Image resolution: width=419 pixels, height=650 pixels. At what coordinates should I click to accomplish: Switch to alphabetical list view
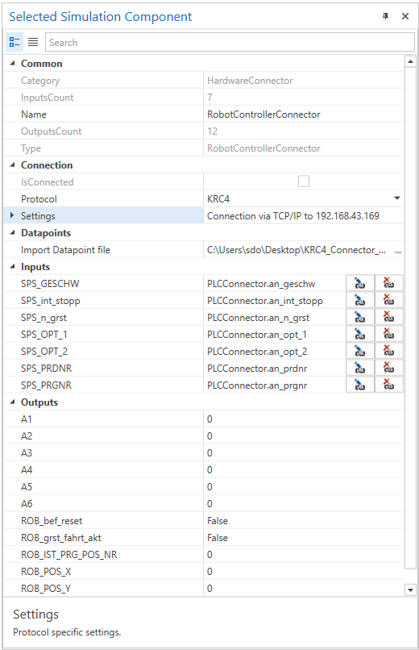pyautogui.click(x=33, y=42)
